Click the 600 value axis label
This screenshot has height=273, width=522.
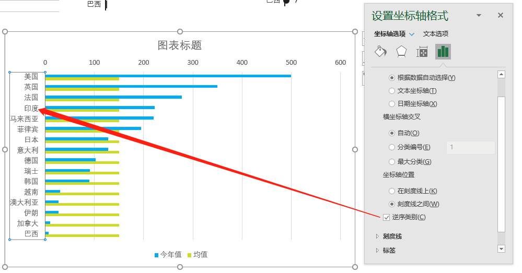click(340, 63)
